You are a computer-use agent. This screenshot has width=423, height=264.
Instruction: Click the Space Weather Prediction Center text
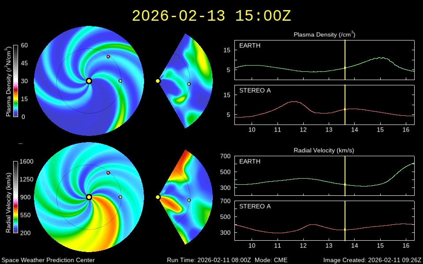click(48, 260)
